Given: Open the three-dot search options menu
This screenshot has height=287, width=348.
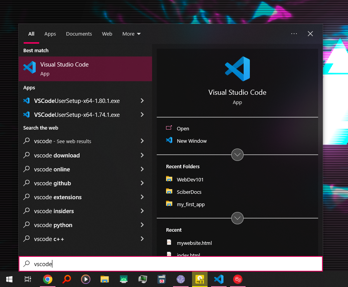Looking at the screenshot, I should pos(294,34).
